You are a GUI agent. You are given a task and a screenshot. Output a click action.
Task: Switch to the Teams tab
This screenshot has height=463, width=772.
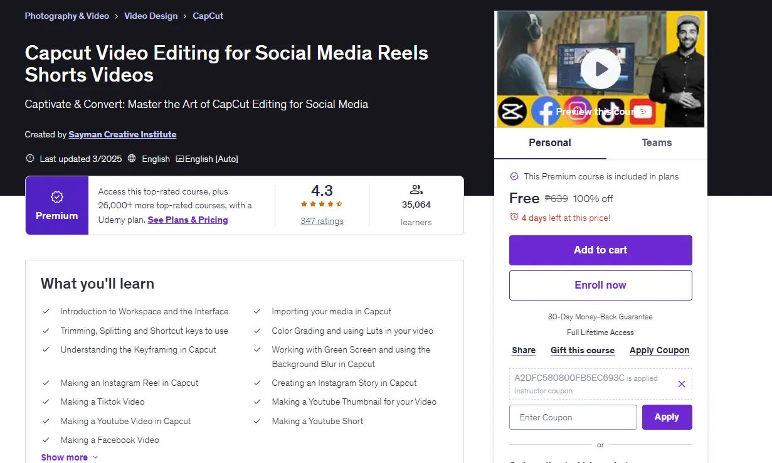657,142
